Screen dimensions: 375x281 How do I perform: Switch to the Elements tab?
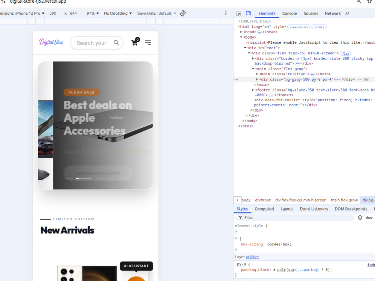[x=267, y=13]
